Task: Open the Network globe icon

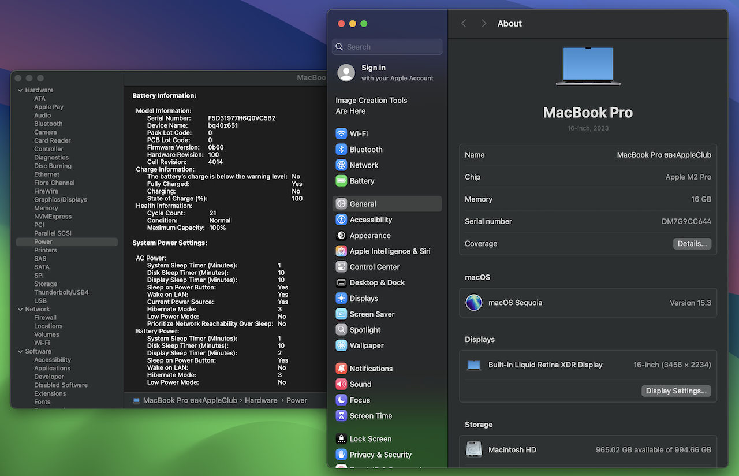Action: click(341, 165)
